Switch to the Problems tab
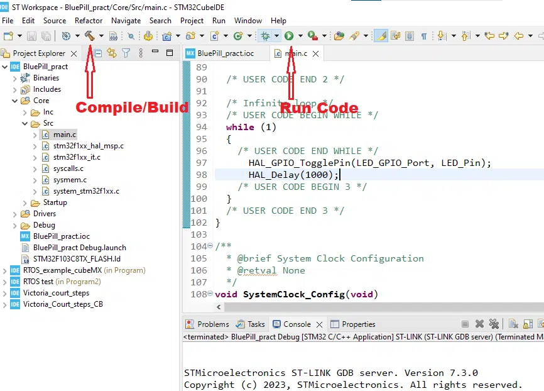The image size is (544, 391). (x=207, y=324)
